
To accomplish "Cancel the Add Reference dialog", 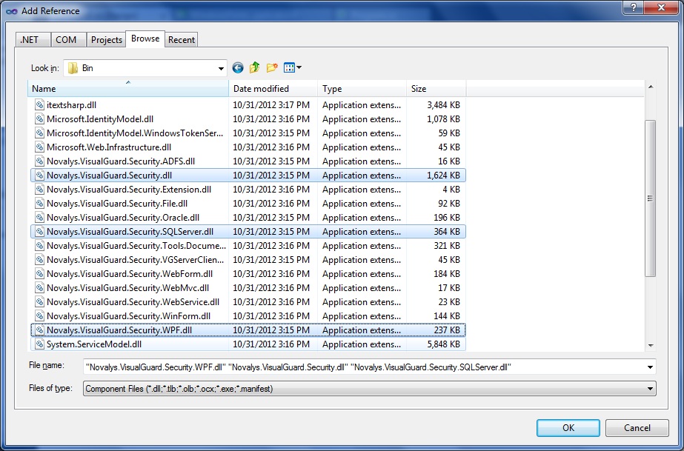I will (637, 427).
